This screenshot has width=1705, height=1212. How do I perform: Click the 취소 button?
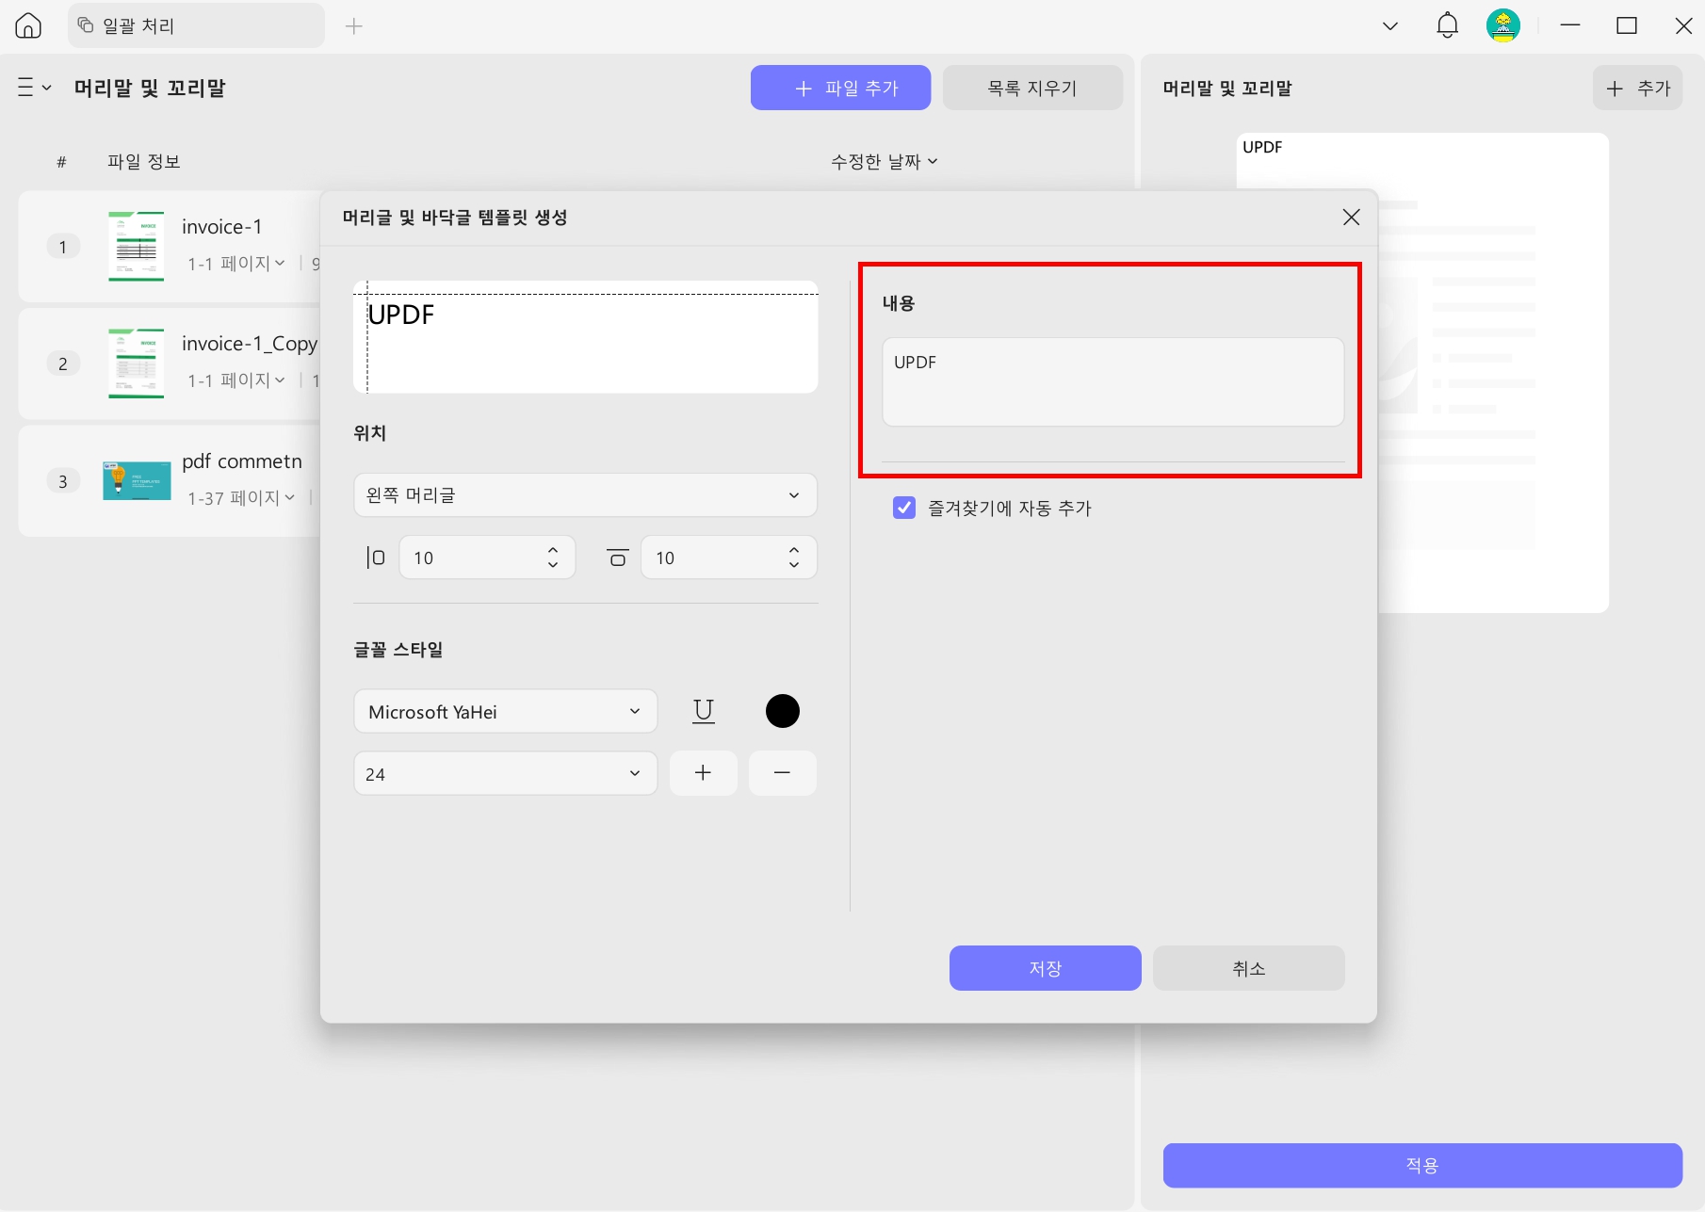(1248, 968)
